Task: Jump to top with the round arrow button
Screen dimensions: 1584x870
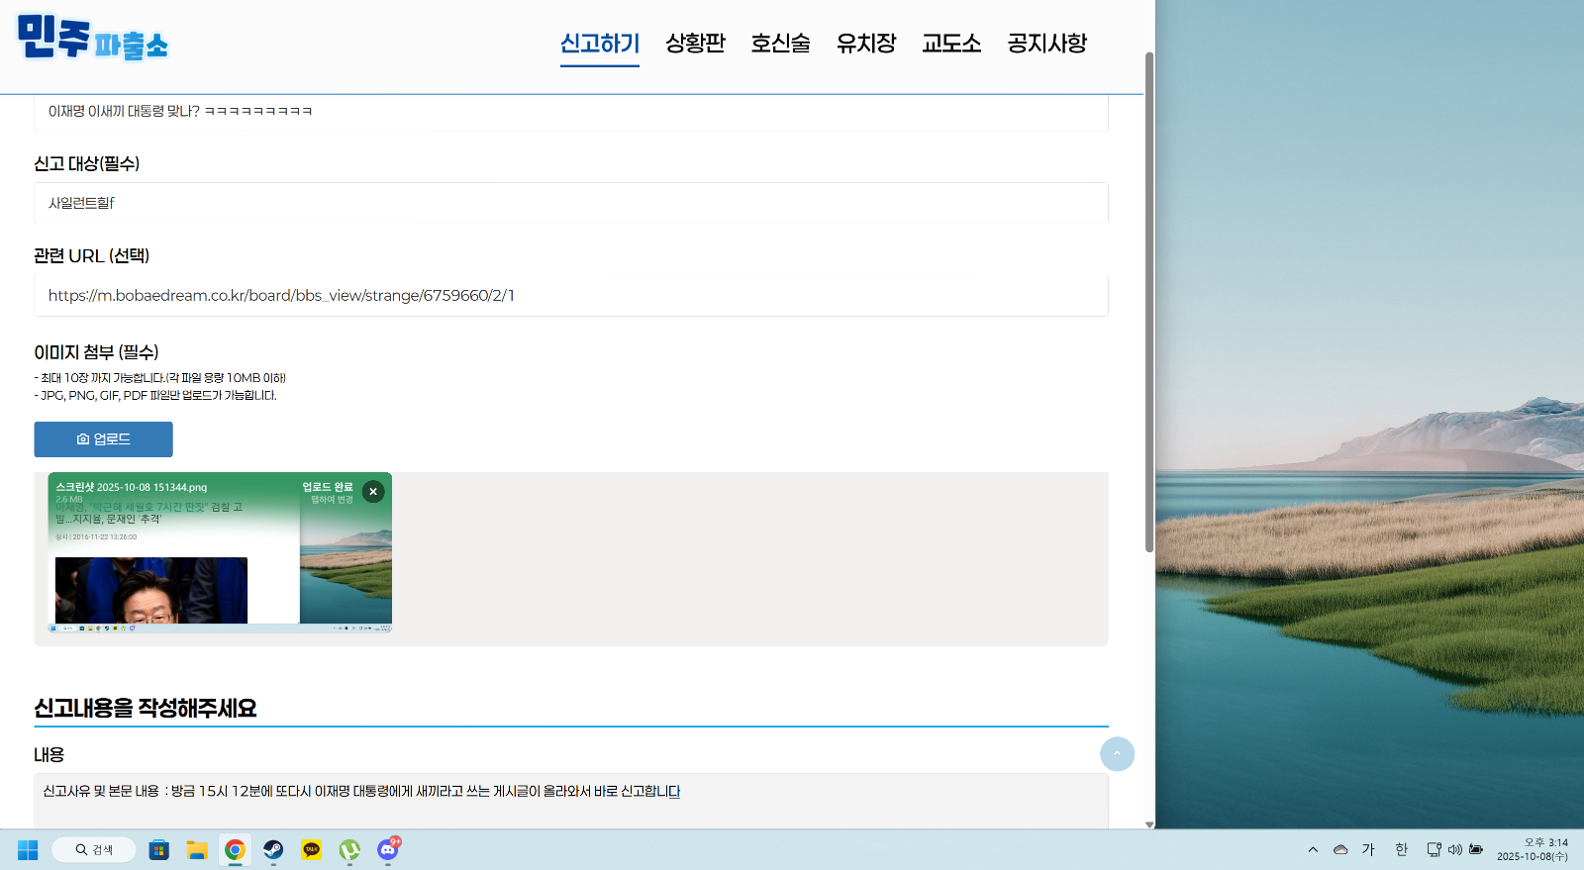Action: pyautogui.click(x=1117, y=754)
